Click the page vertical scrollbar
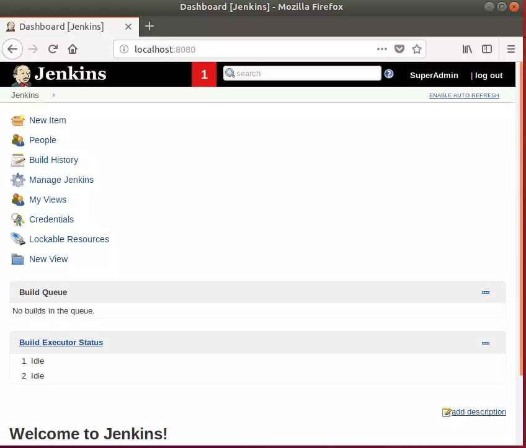 coord(520,217)
